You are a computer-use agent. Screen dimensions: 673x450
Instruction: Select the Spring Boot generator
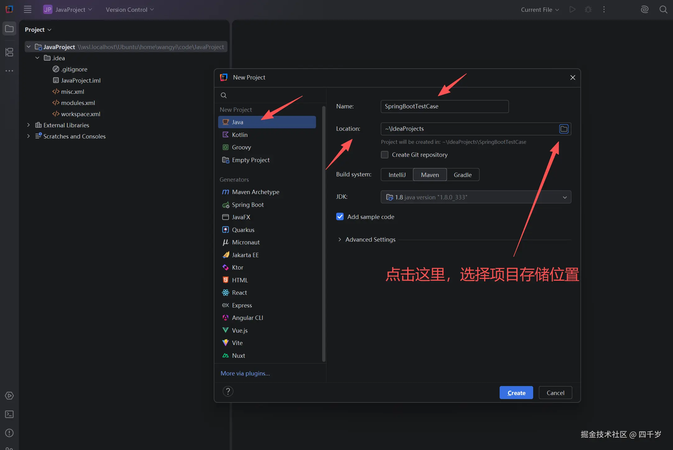pos(248,205)
